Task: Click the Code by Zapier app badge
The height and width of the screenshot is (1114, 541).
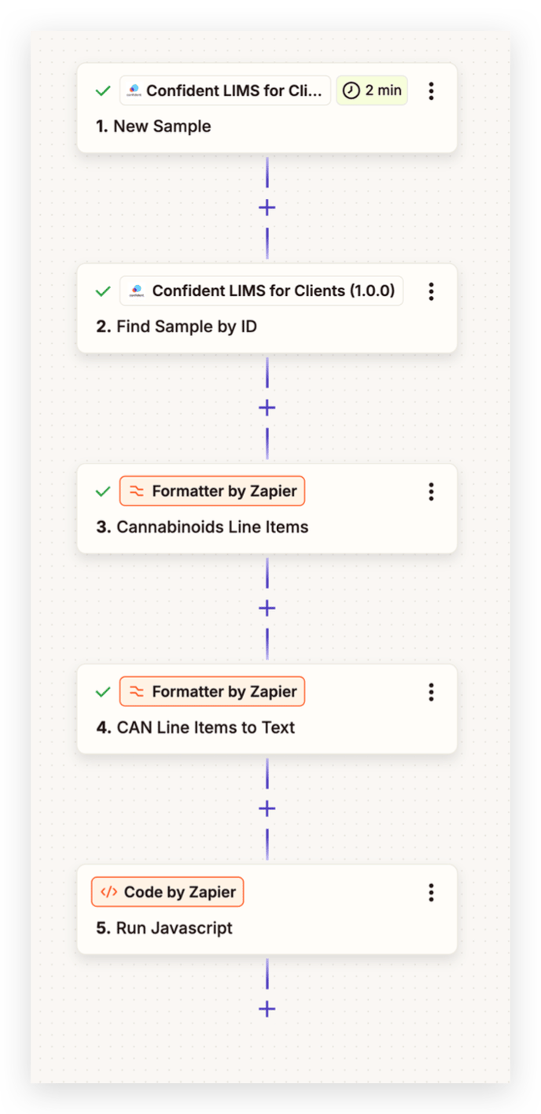Action: pyautogui.click(x=168, y=892)
